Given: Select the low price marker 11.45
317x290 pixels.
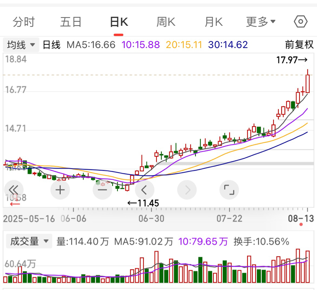Looking at the screenshot, I should (143, 203).
